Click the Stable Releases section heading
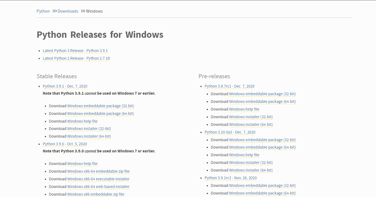 [x=57, y=76]
